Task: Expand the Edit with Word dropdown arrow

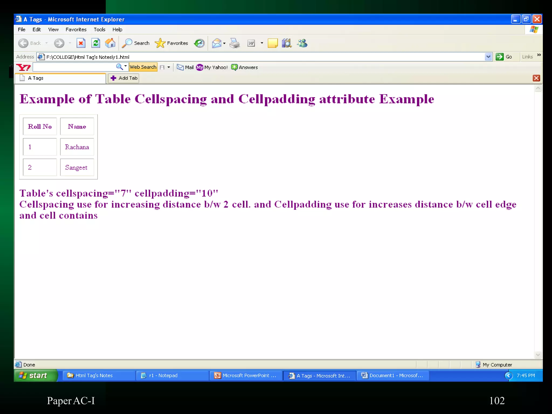Action: [262, 43]
